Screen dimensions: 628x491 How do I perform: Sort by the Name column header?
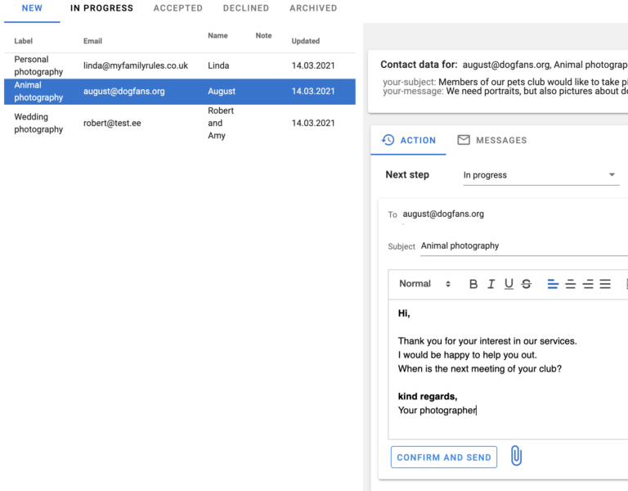[x=218, y=36]
